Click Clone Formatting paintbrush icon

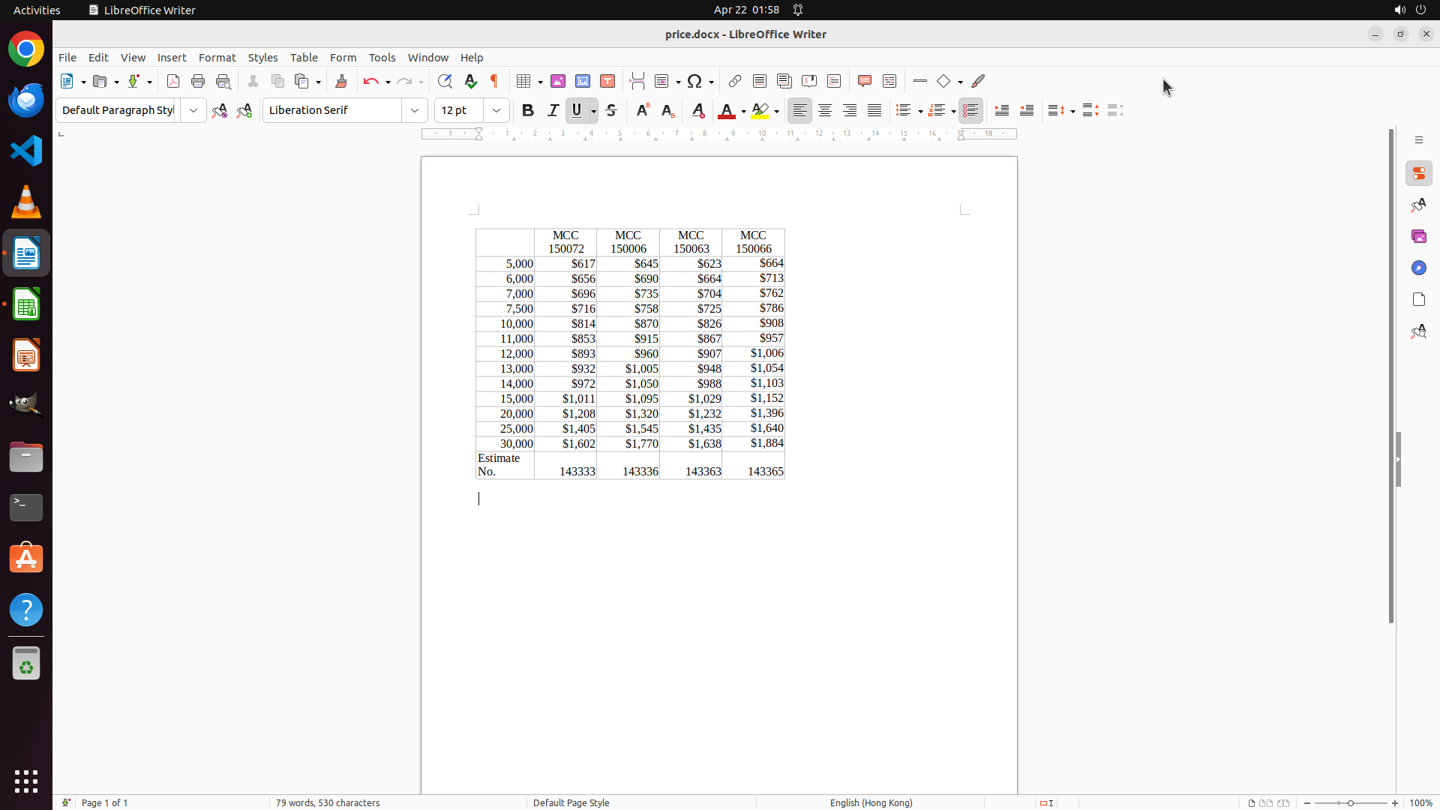pos(341,81)
